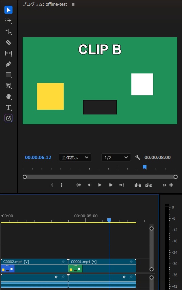The image size is (182, 290).
Task: Click the CLIP B title text
Action: (x=100, y=49)
